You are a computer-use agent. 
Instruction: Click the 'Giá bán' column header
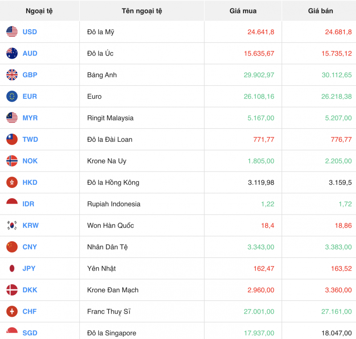[319, 11]
